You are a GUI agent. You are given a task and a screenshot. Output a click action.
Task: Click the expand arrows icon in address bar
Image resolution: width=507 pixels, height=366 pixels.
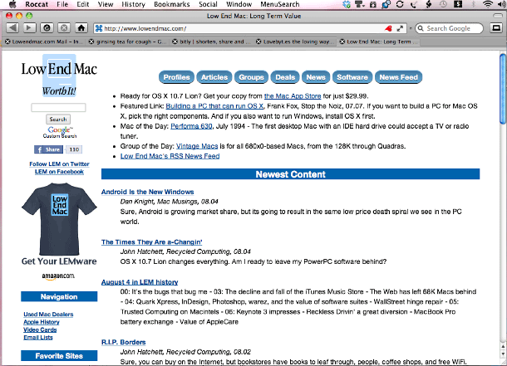(400, 28)
